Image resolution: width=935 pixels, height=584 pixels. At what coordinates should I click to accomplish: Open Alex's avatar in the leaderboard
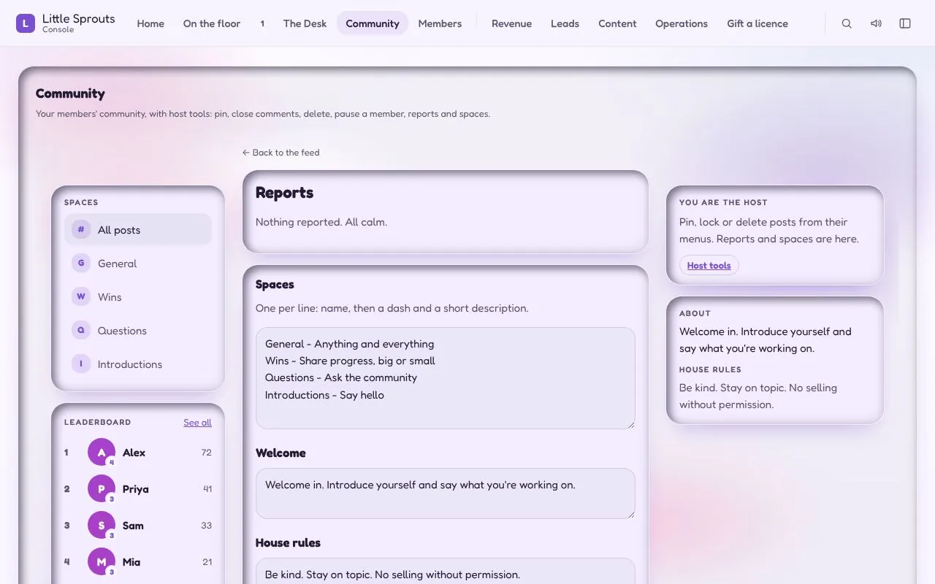pyautogui.click(x=102, y=452)
